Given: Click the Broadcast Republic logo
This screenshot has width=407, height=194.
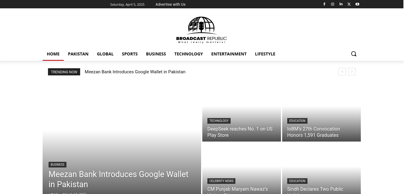Looking at the screenshot, I should coord(201,30).
